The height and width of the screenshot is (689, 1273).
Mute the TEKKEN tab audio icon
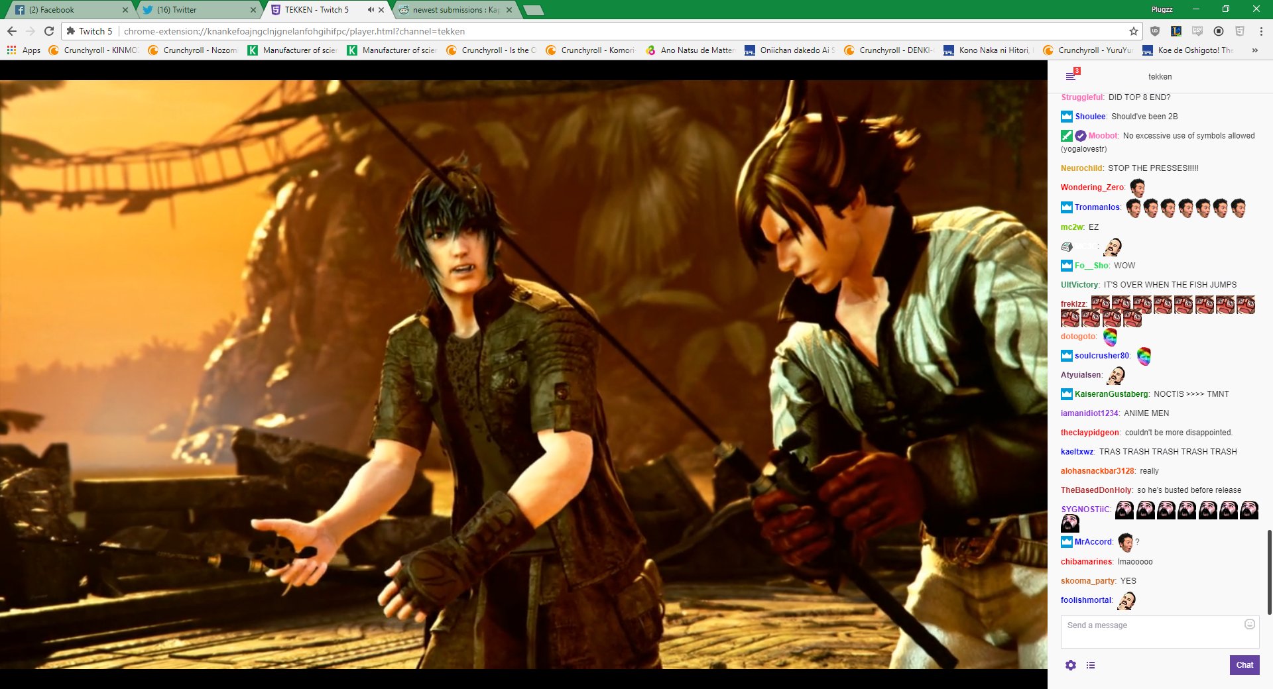click(x=370, y=10)
